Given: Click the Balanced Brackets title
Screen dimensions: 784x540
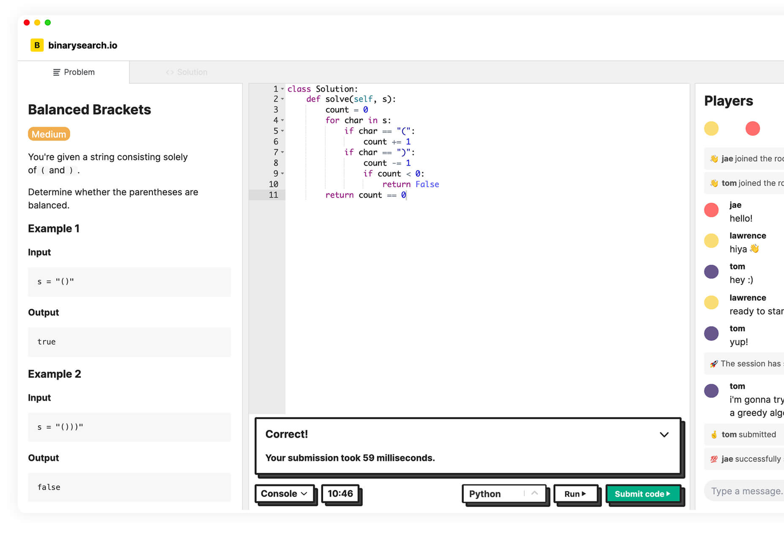Looking at the screenshot, I should point(90,110).
